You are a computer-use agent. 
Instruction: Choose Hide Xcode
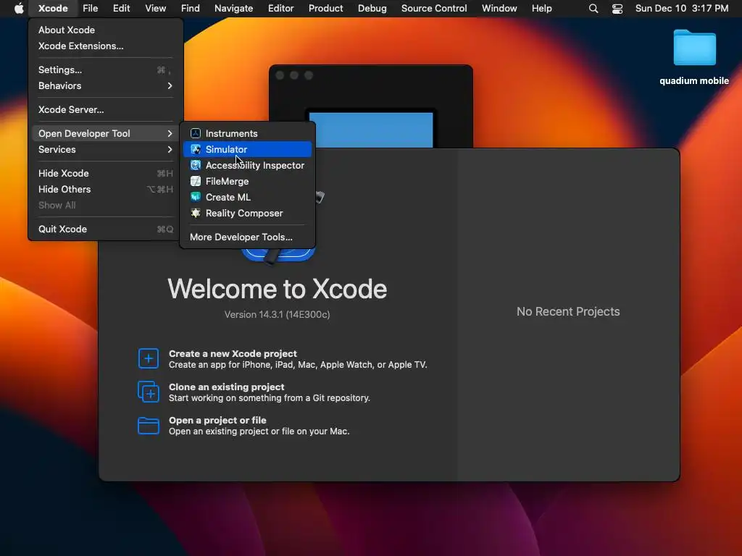106,173
